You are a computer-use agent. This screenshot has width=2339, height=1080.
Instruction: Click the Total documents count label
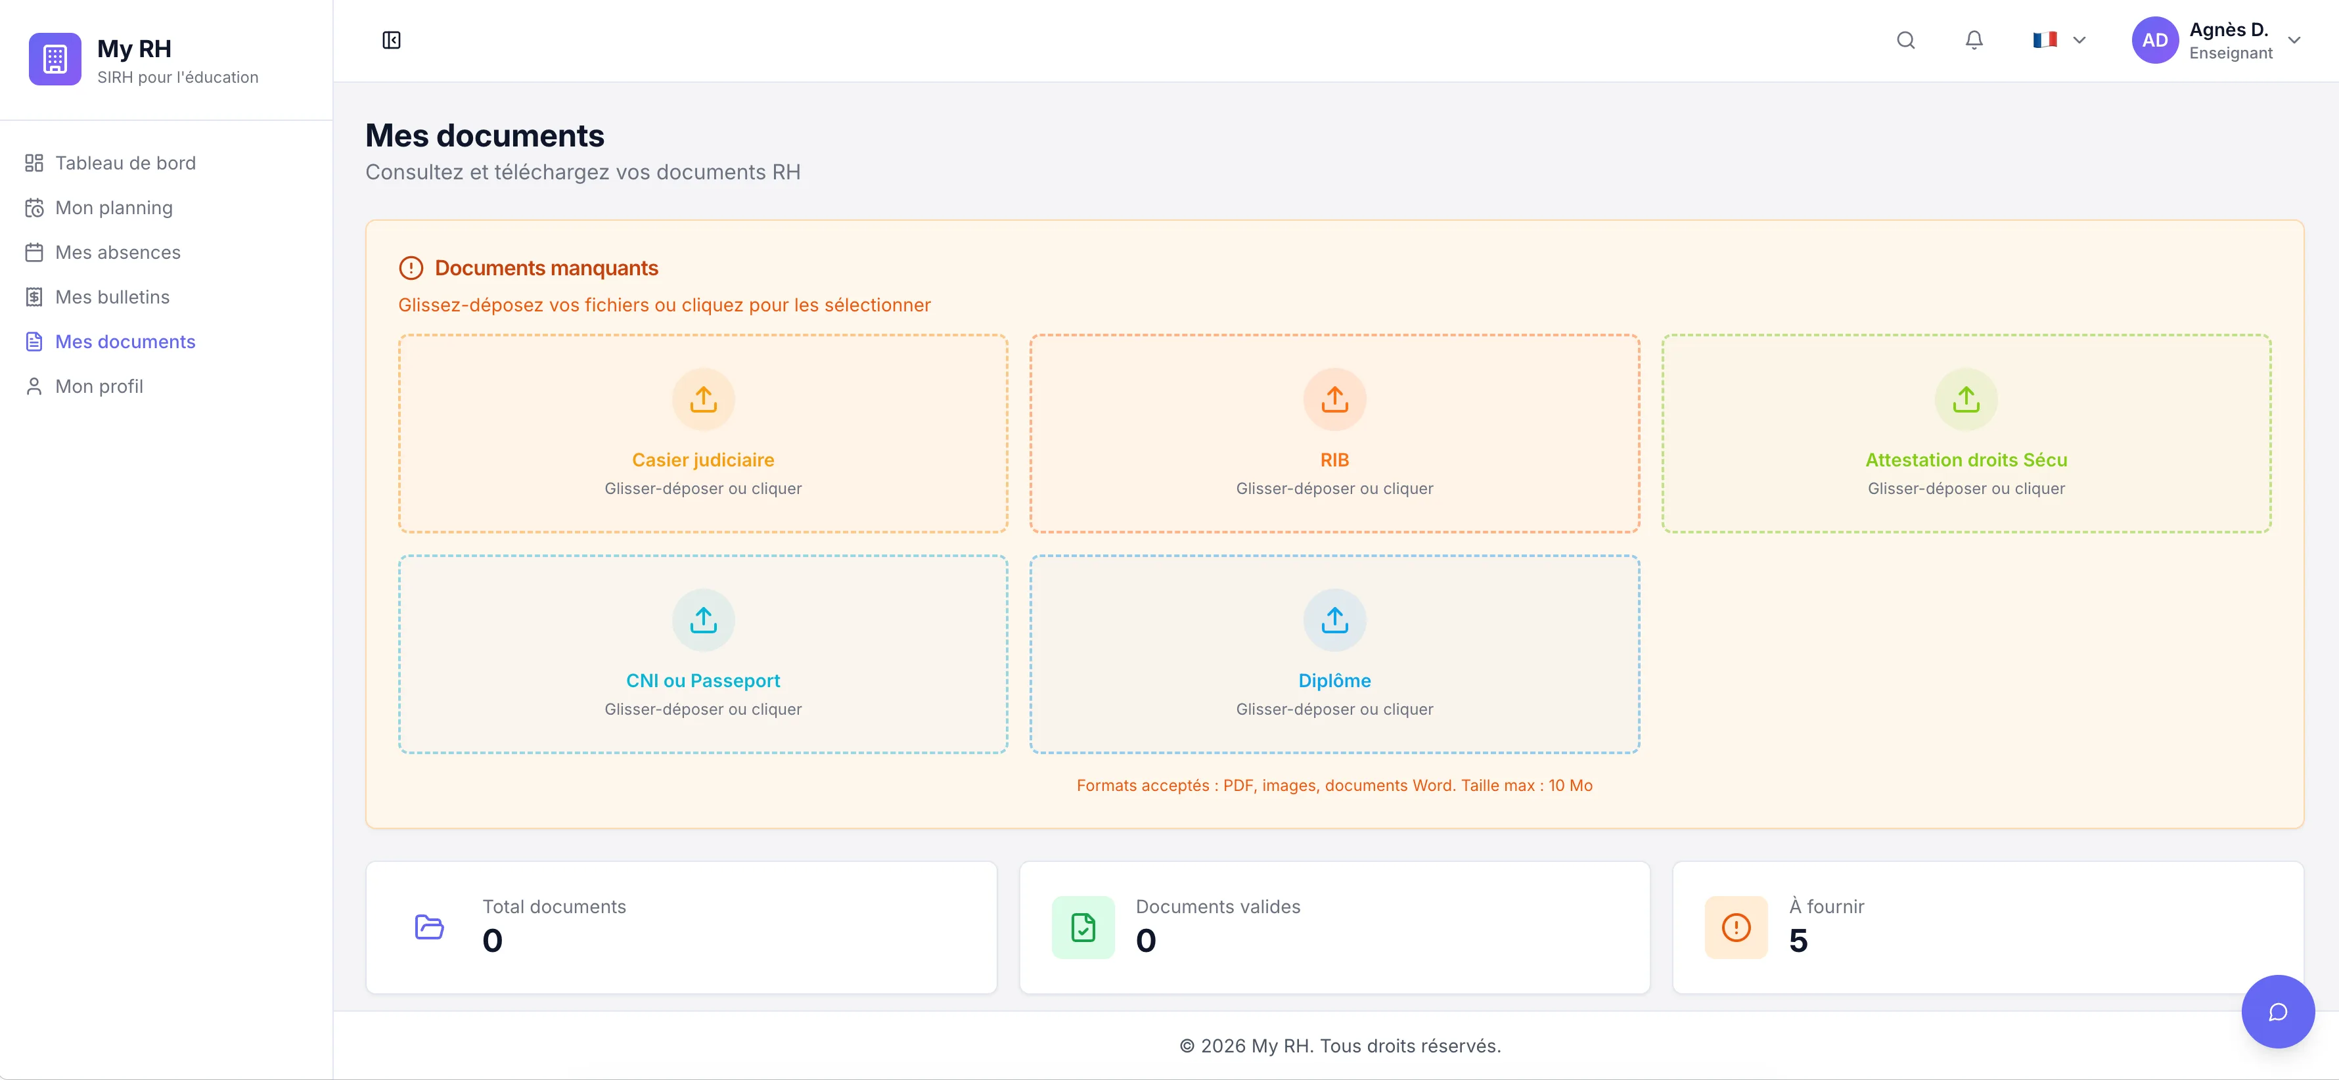pos(554,907)
